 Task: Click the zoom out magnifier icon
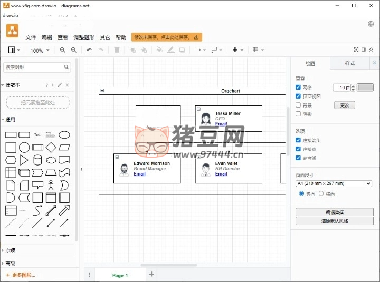[x=74, y=50]
